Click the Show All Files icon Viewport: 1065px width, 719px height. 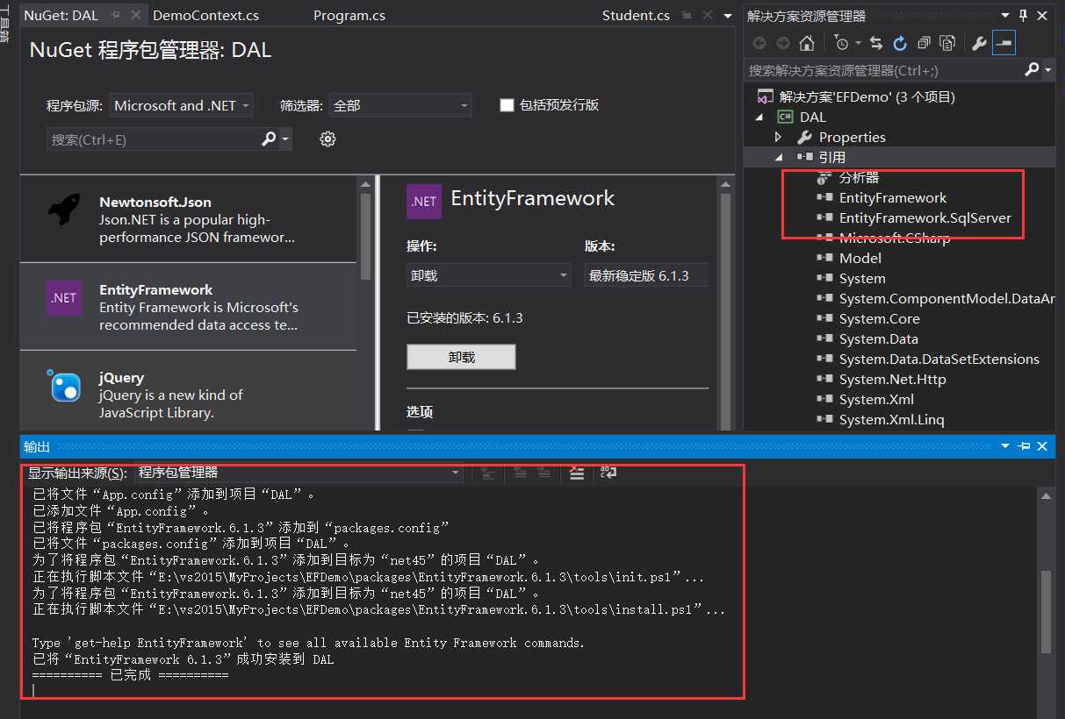947,43
